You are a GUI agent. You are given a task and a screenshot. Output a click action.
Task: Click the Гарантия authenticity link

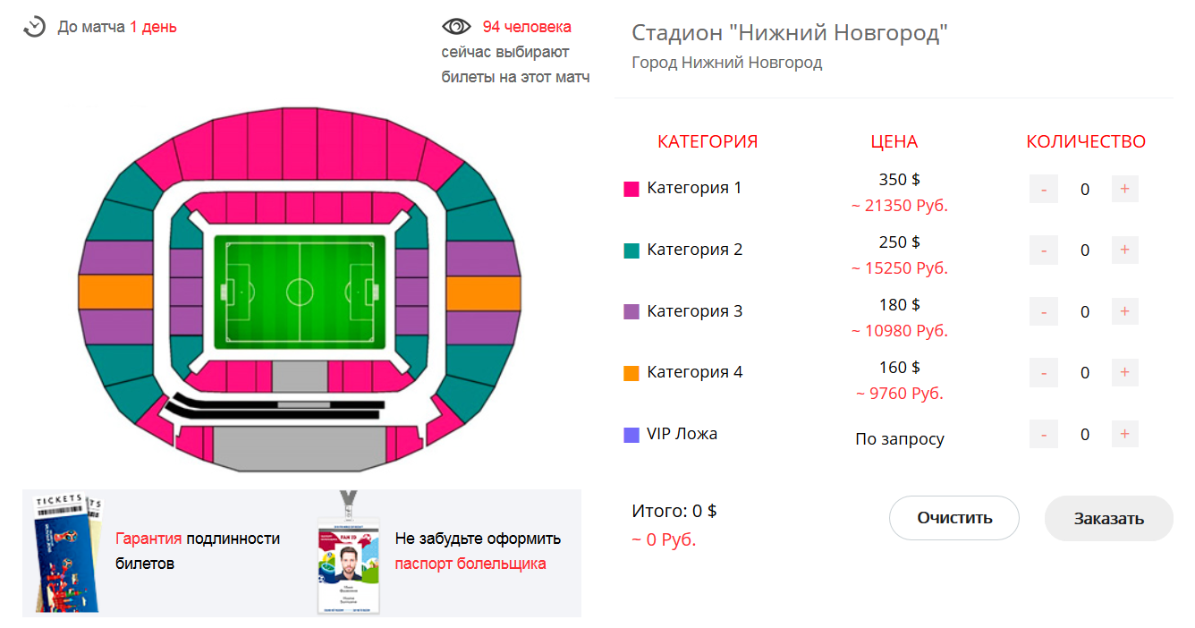coord(148,539)
